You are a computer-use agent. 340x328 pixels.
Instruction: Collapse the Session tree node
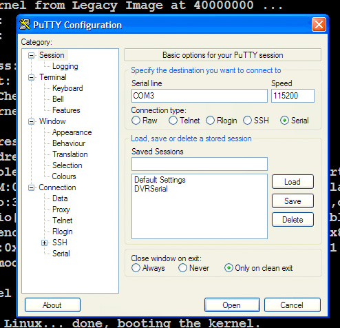coord(31,55)
